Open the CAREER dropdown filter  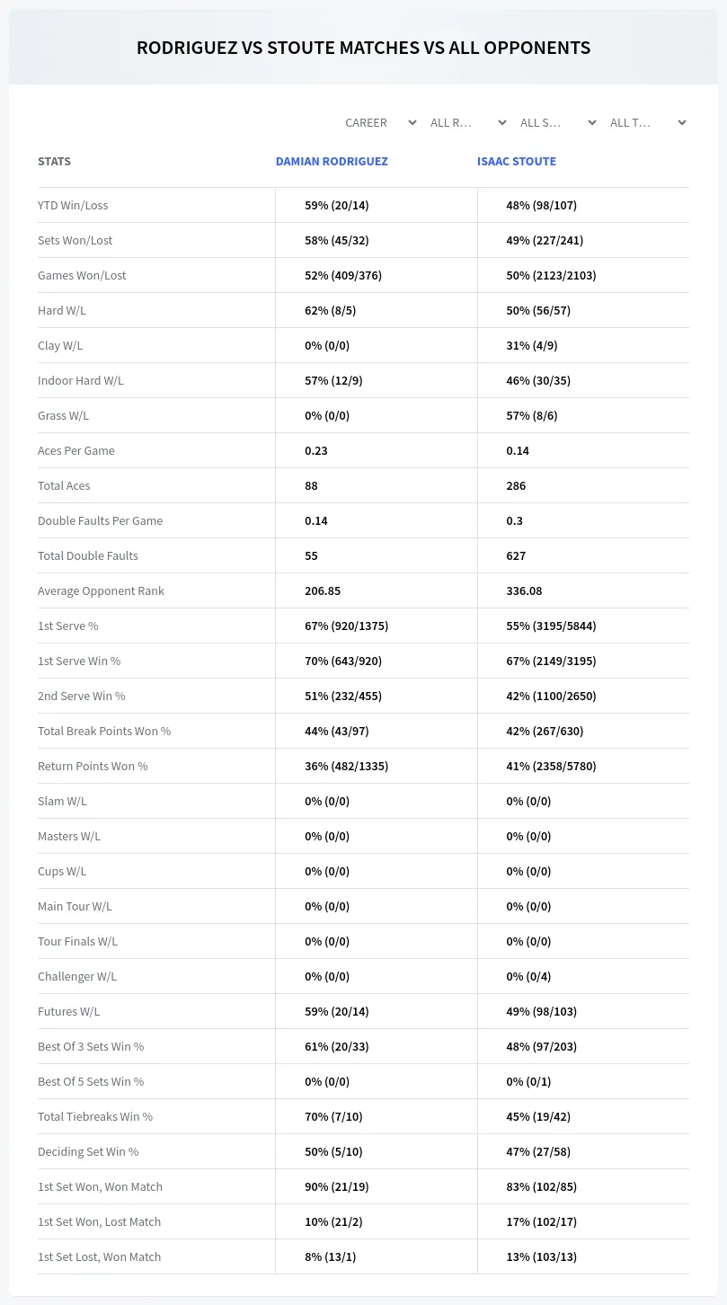pos(380,122)
